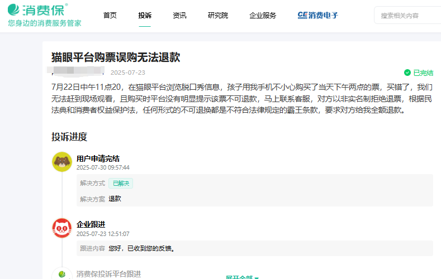The image size is (441, 279).
Task: Click the timestamp 2025-07-23 12:51:07
Action: (103, 234)
